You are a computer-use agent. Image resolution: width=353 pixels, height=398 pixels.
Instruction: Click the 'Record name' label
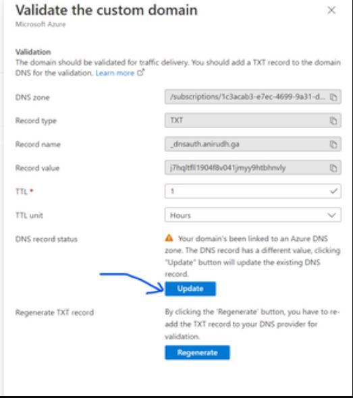tap(38, 144)
